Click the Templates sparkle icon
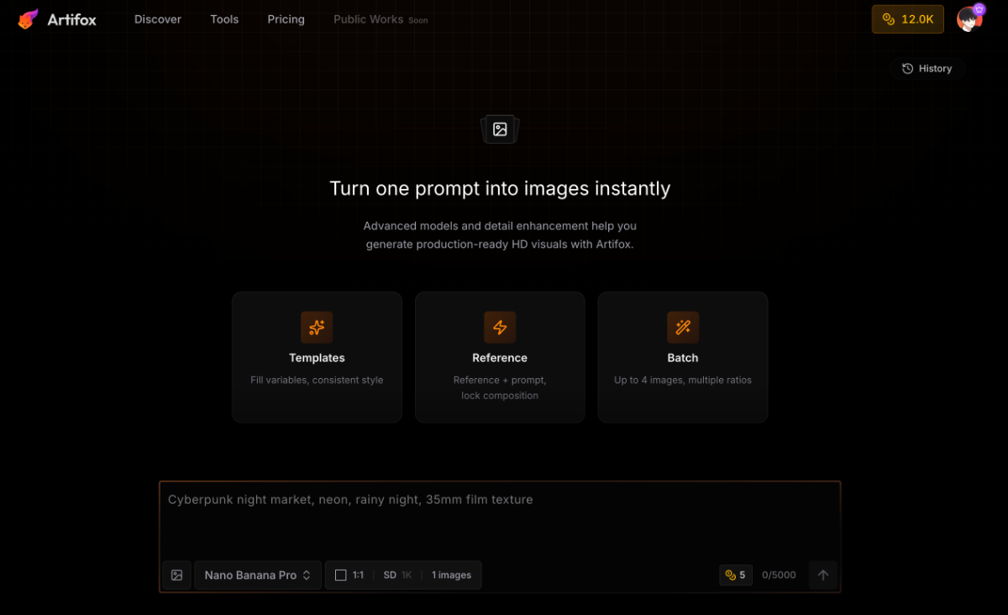The width and height of the screenshot is (1008, 615). pos(317,327)
